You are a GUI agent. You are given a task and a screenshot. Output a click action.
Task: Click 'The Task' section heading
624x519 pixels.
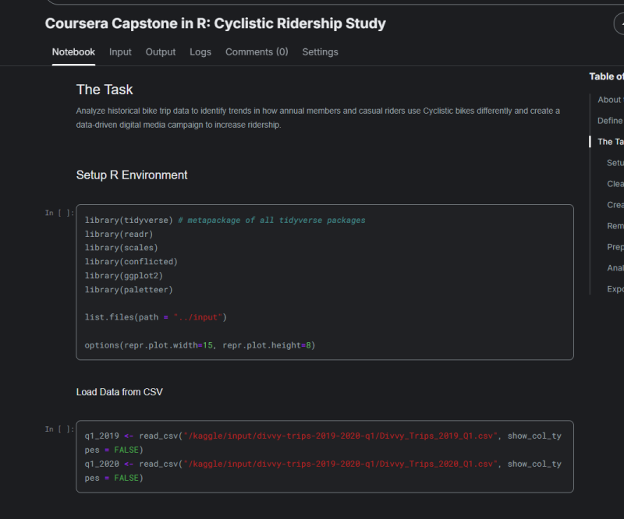pyautogui.click(x=105, y=90)
